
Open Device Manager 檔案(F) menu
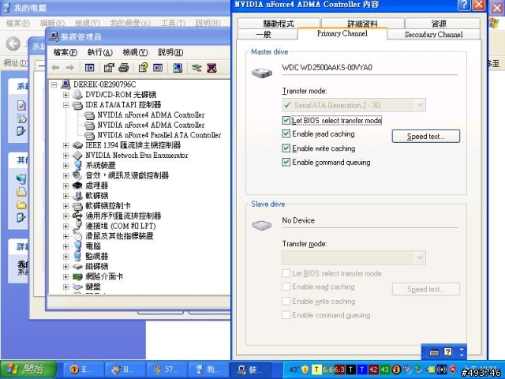pos(65,52)
